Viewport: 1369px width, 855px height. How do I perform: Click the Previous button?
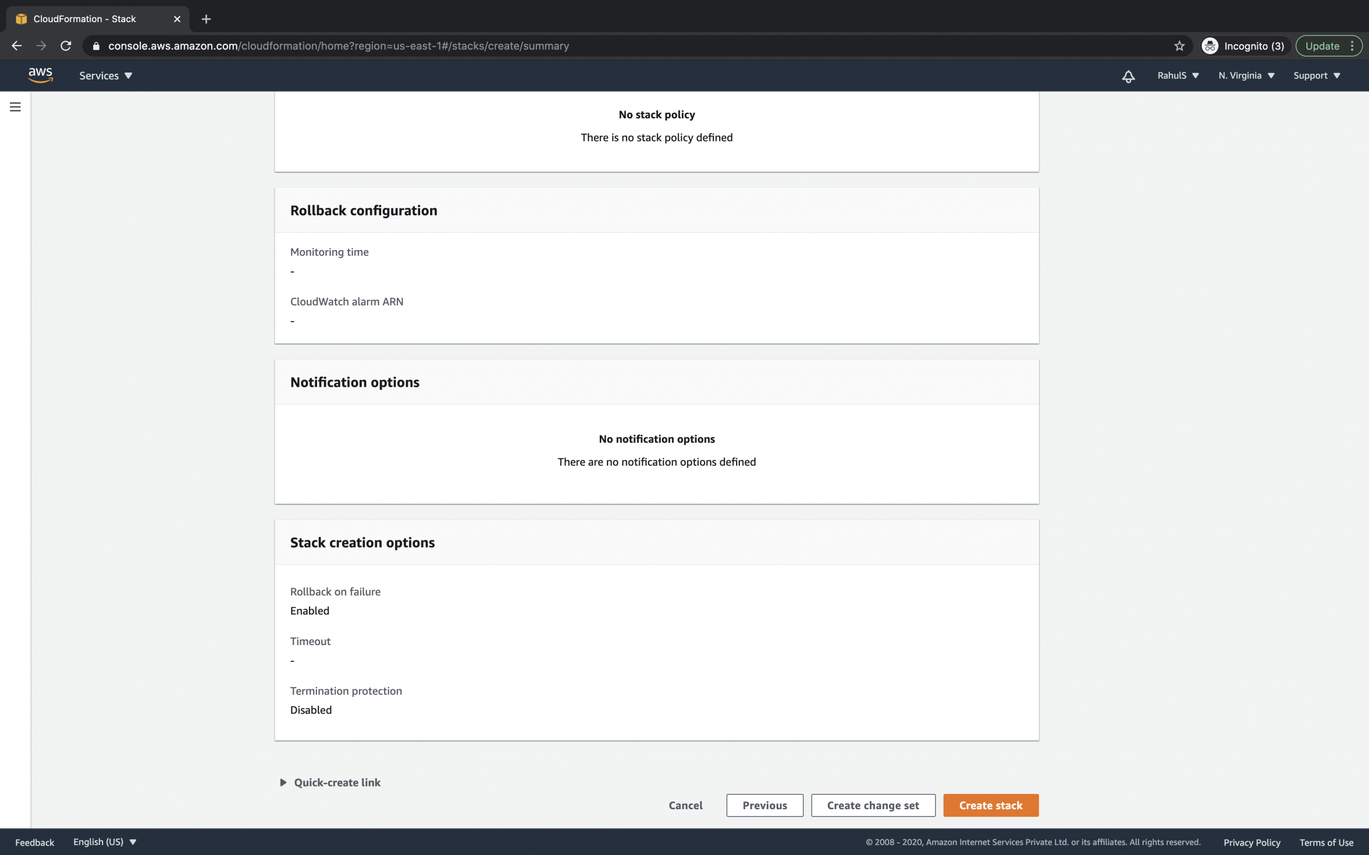point(764,805)
